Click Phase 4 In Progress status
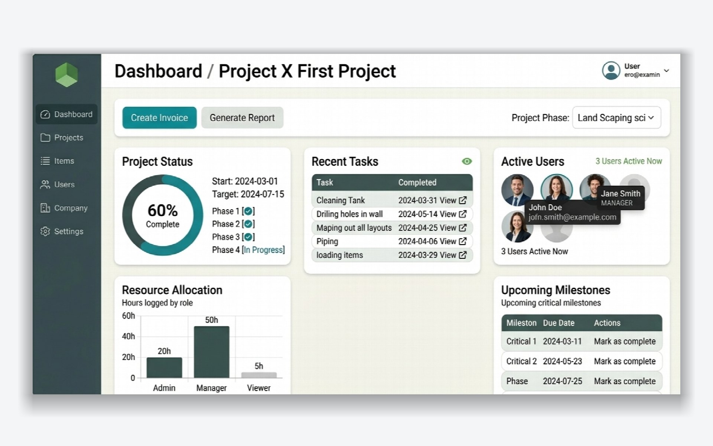Image resolution: width=713 pixels, height=446 pixels. point(264,250)
